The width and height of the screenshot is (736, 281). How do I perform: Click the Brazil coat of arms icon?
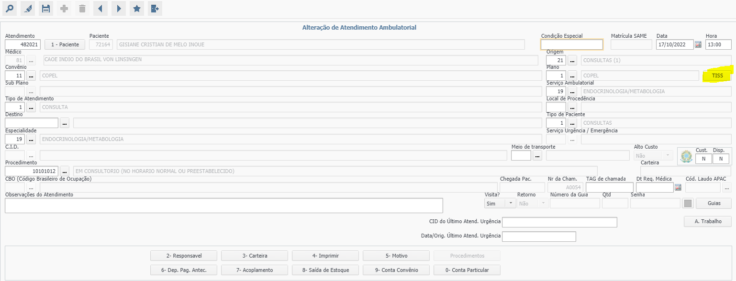(686, 156)
